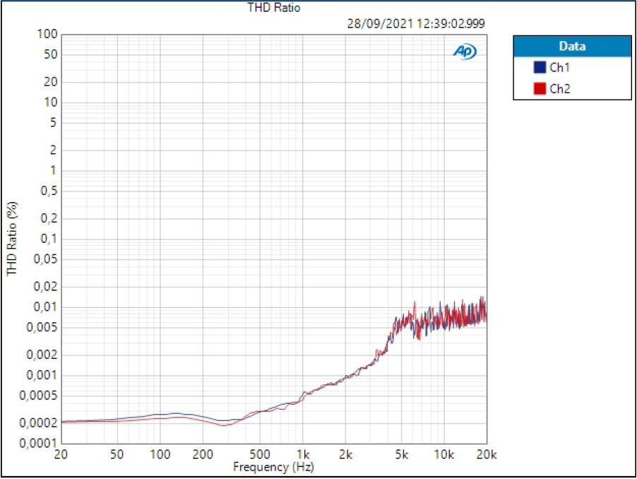Click the Frequency (Hz) axis label
Image resolution: width=637 pixels, height=479 pixels.
tap(273, 467)
